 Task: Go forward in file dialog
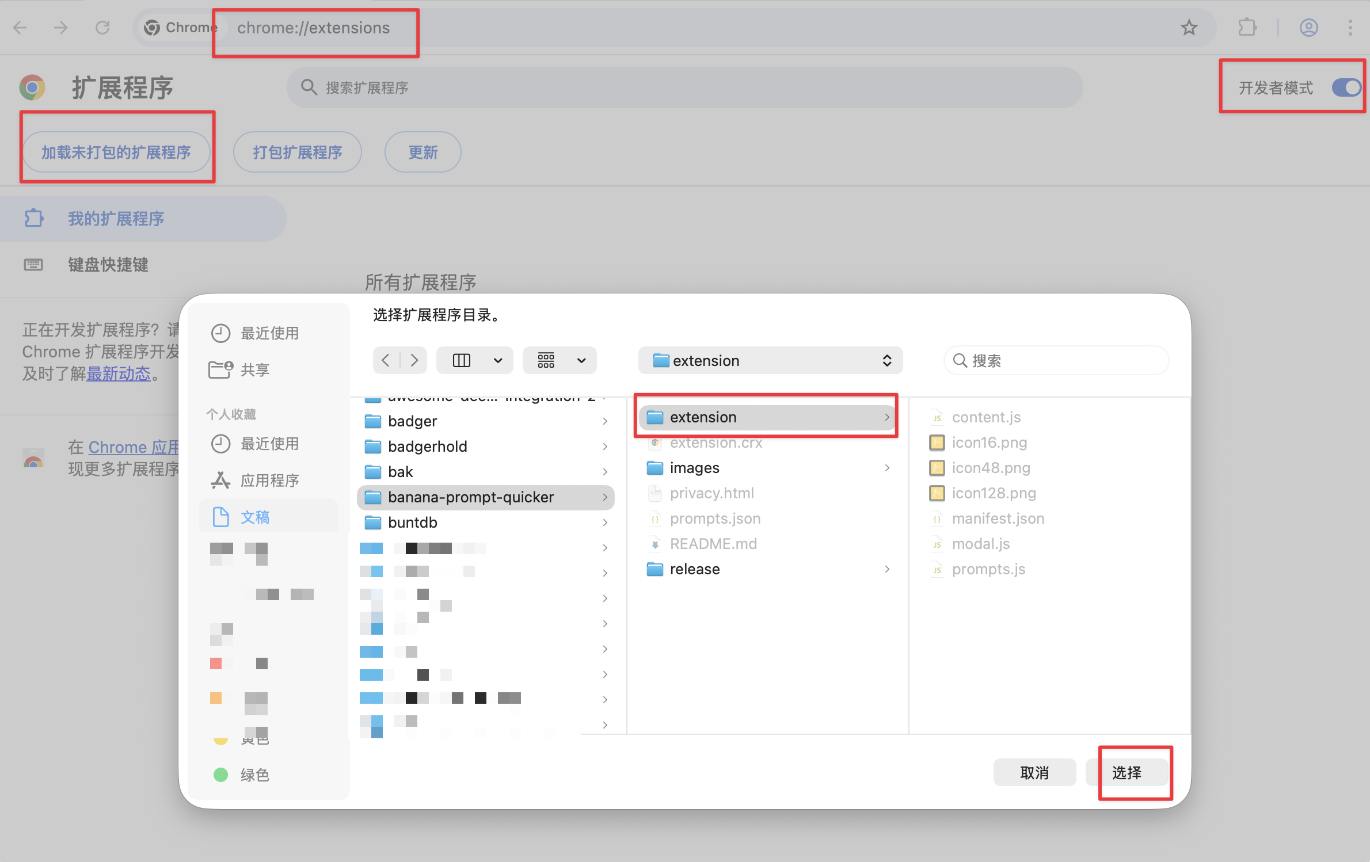(x=414, y=361)
